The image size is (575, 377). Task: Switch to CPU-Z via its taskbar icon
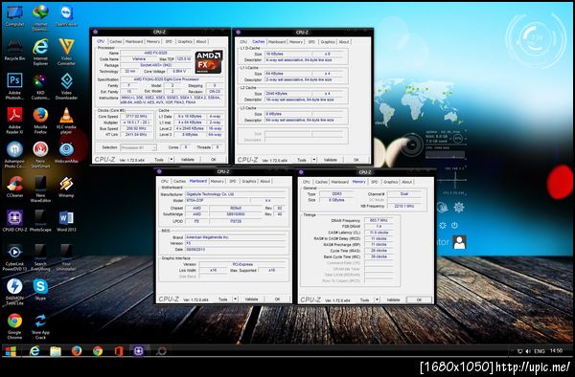click(x=138, y=351)
